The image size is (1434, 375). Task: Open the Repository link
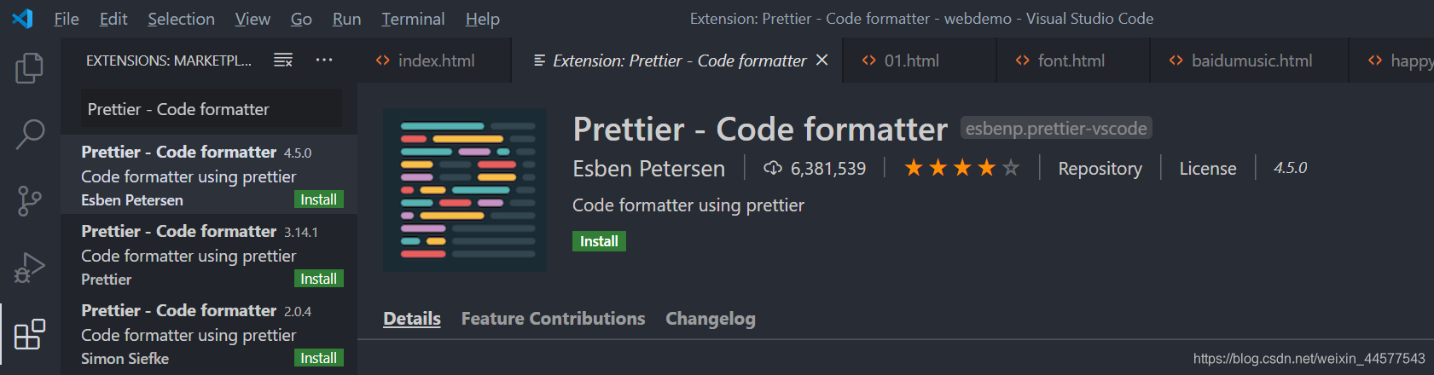tap(1100, 169)
